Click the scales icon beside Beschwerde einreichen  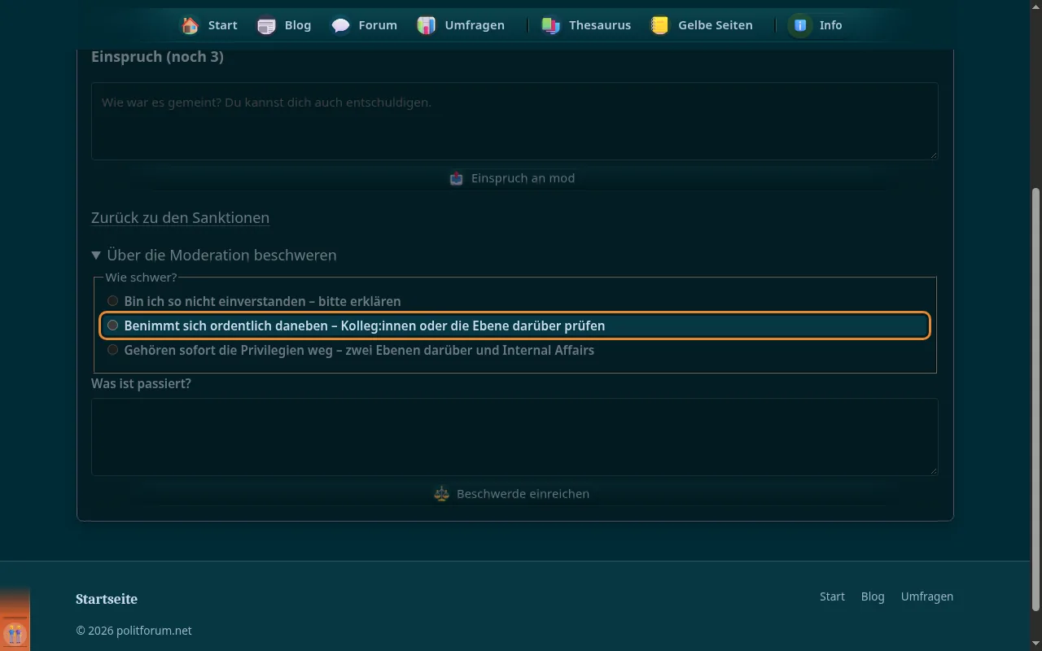point(442,494)
